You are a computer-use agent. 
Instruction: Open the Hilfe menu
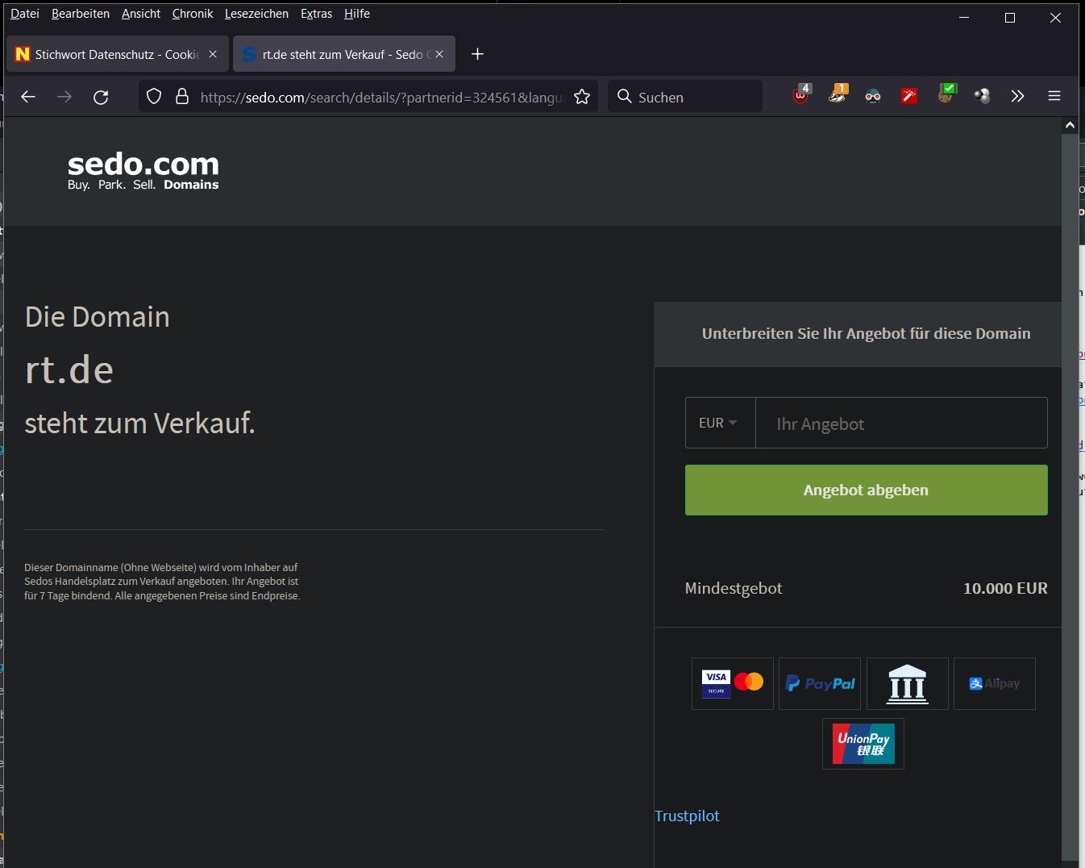(357, 14)
